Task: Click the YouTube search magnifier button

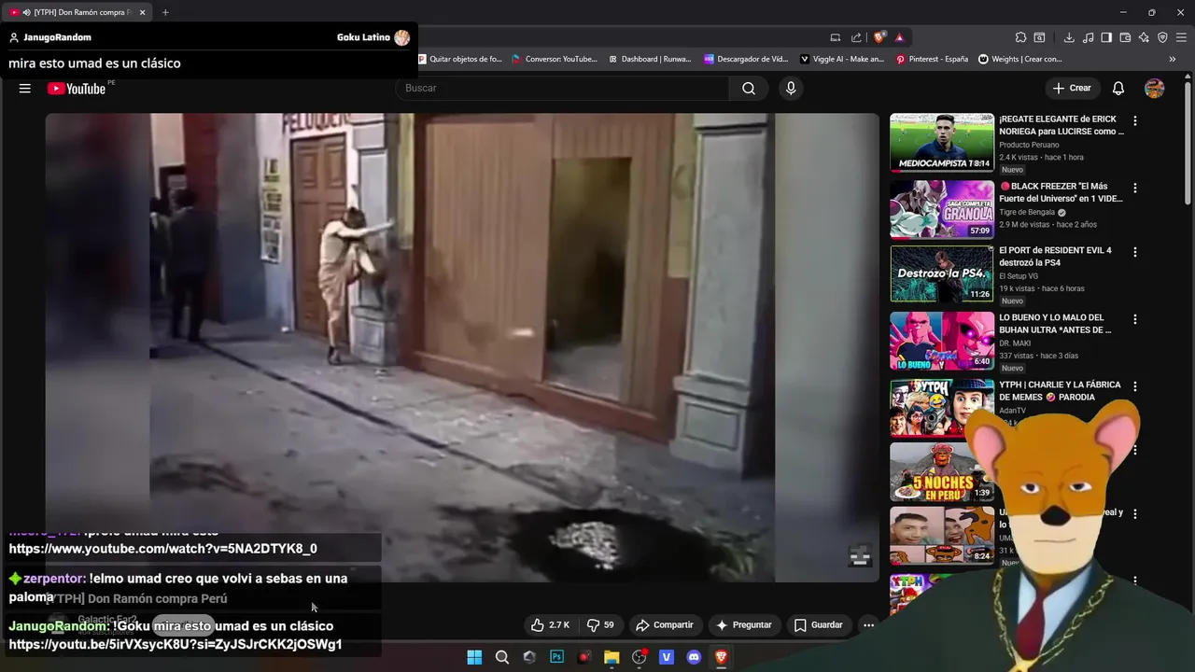Action: pyautogui.click(x=749, y=89)
